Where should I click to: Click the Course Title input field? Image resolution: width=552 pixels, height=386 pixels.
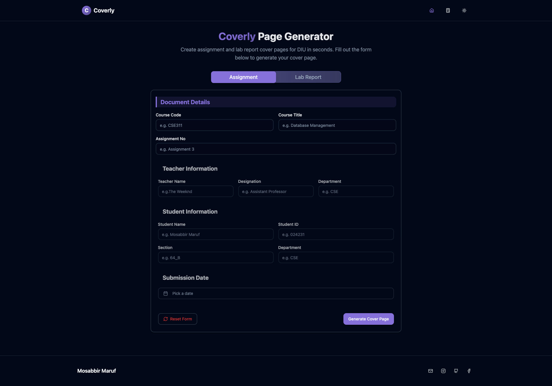tap(337, 125)
